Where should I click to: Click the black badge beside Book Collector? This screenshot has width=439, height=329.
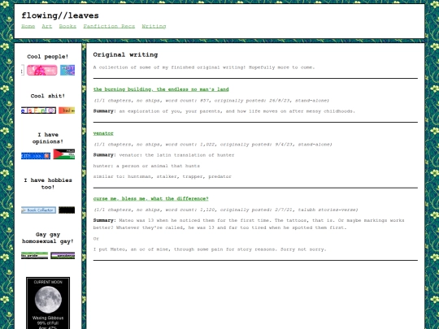pyautogui.click(x=67, y=210)
